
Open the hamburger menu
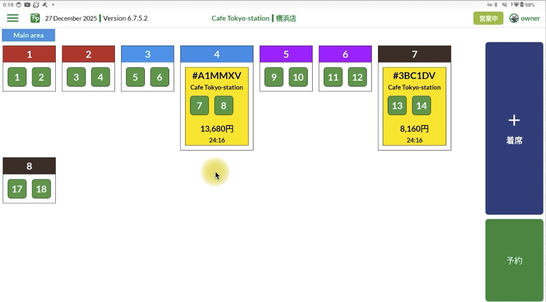(x=12, y=18)
